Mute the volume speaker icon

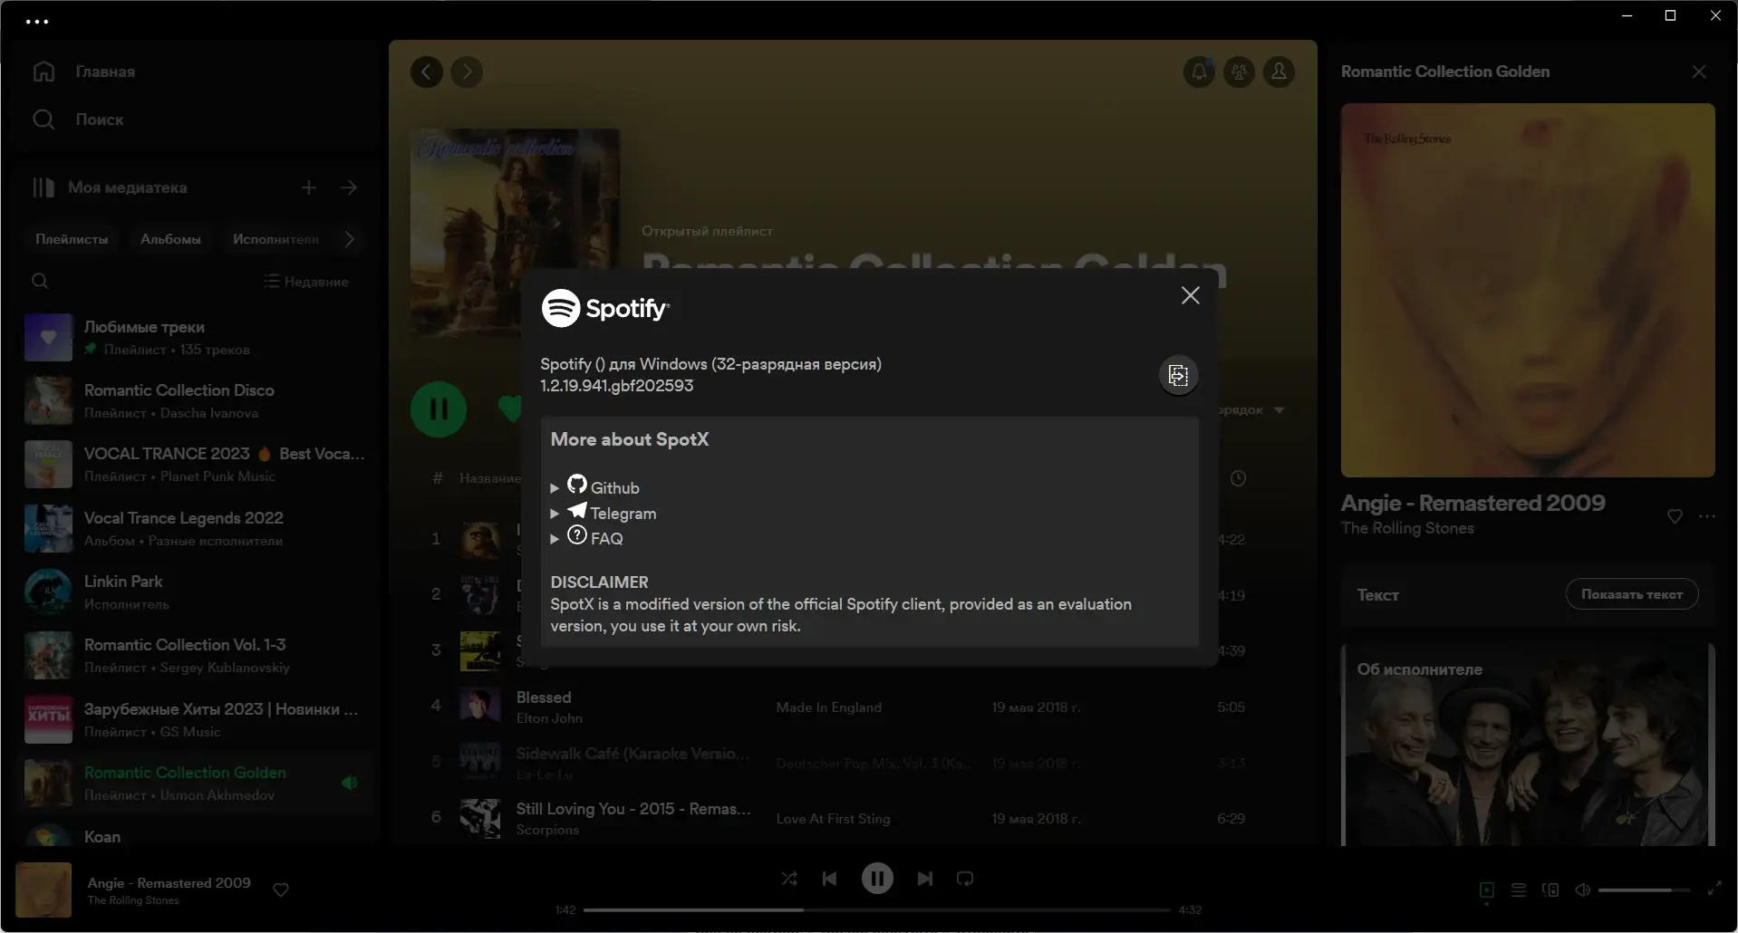click(1582, 890)
